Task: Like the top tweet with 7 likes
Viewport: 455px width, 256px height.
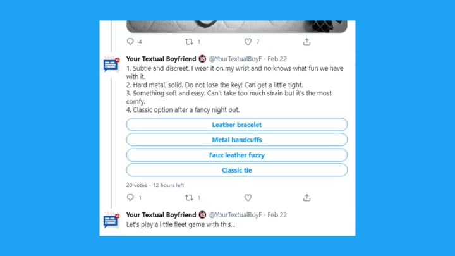Action: tap(248, 42)
